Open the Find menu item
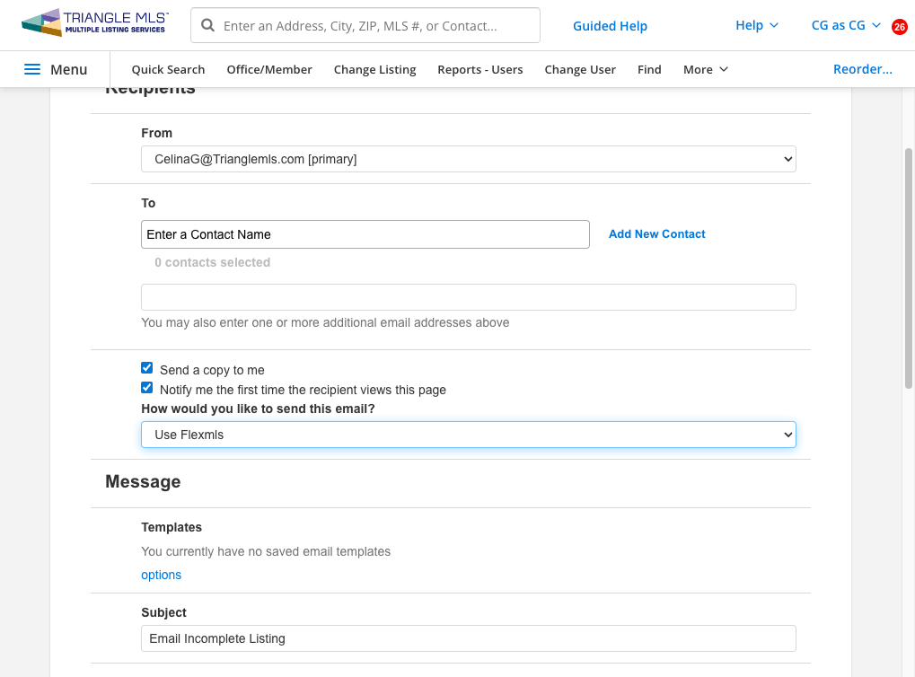 tap(649, 69)
